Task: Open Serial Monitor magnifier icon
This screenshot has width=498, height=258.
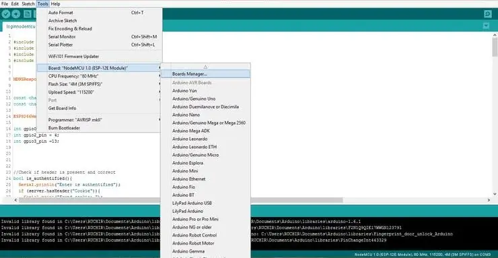Action: [487, 14]
